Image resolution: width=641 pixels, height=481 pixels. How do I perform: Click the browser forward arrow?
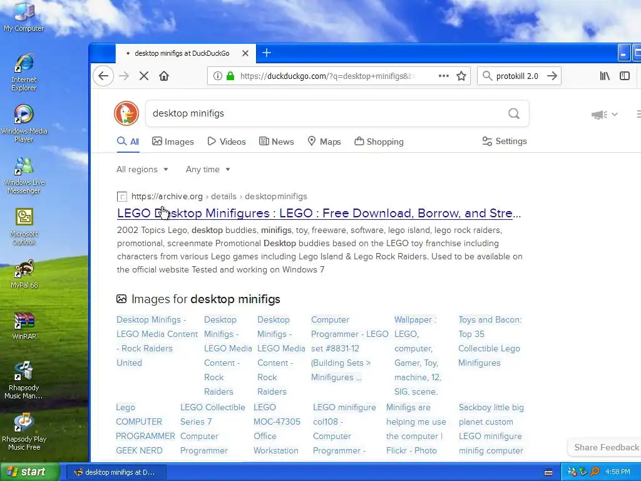coord(124,76)
